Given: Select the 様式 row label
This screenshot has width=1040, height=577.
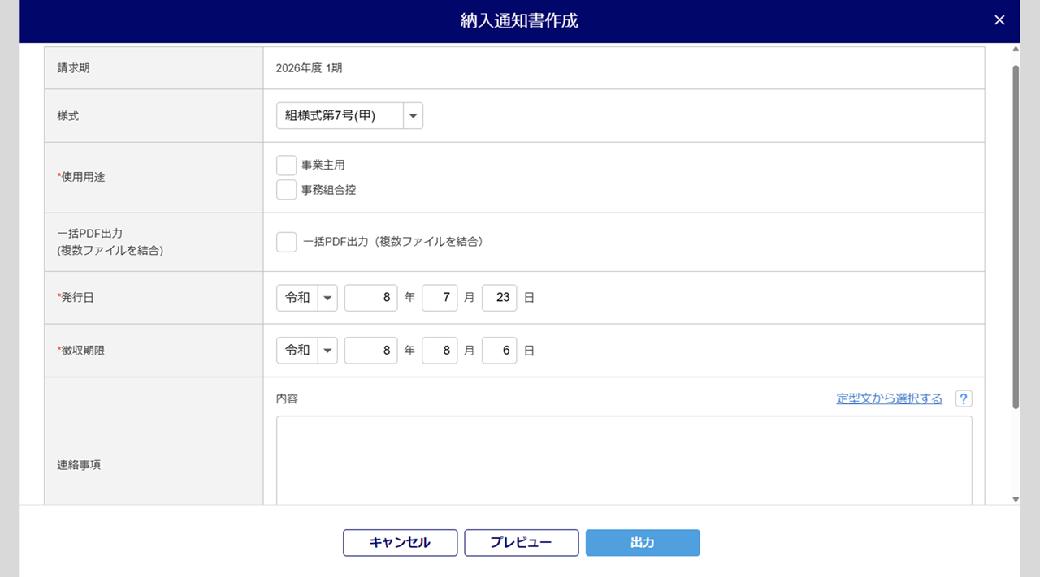Looking at the screenshot, I should 67,116.
